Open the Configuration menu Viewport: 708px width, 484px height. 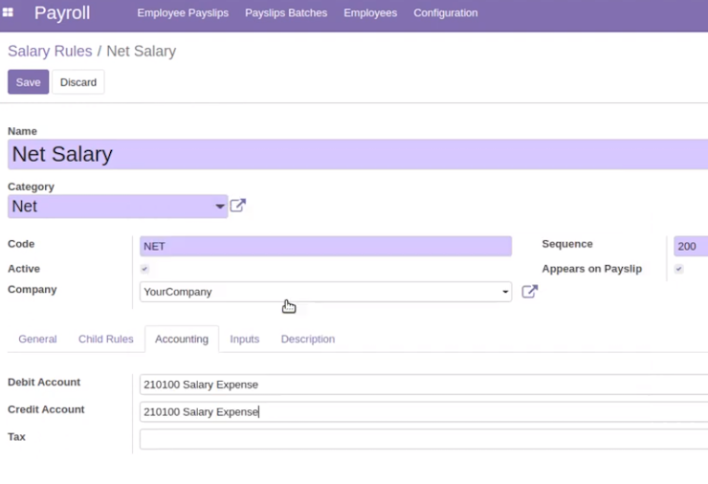point(445,13)
